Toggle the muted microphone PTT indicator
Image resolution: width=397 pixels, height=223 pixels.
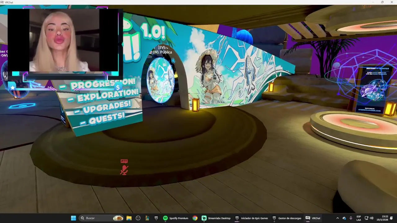coord(124,170)
